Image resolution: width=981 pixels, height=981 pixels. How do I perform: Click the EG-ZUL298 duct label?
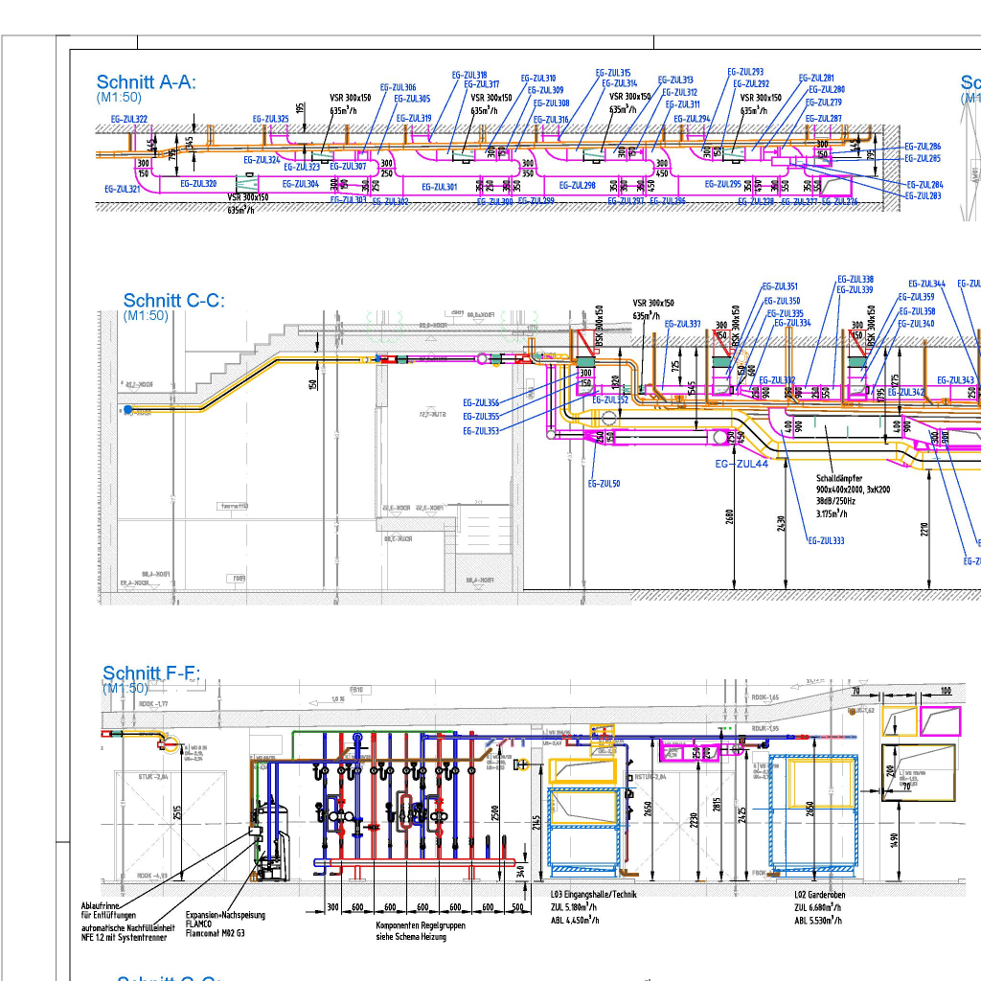(577, 186)
